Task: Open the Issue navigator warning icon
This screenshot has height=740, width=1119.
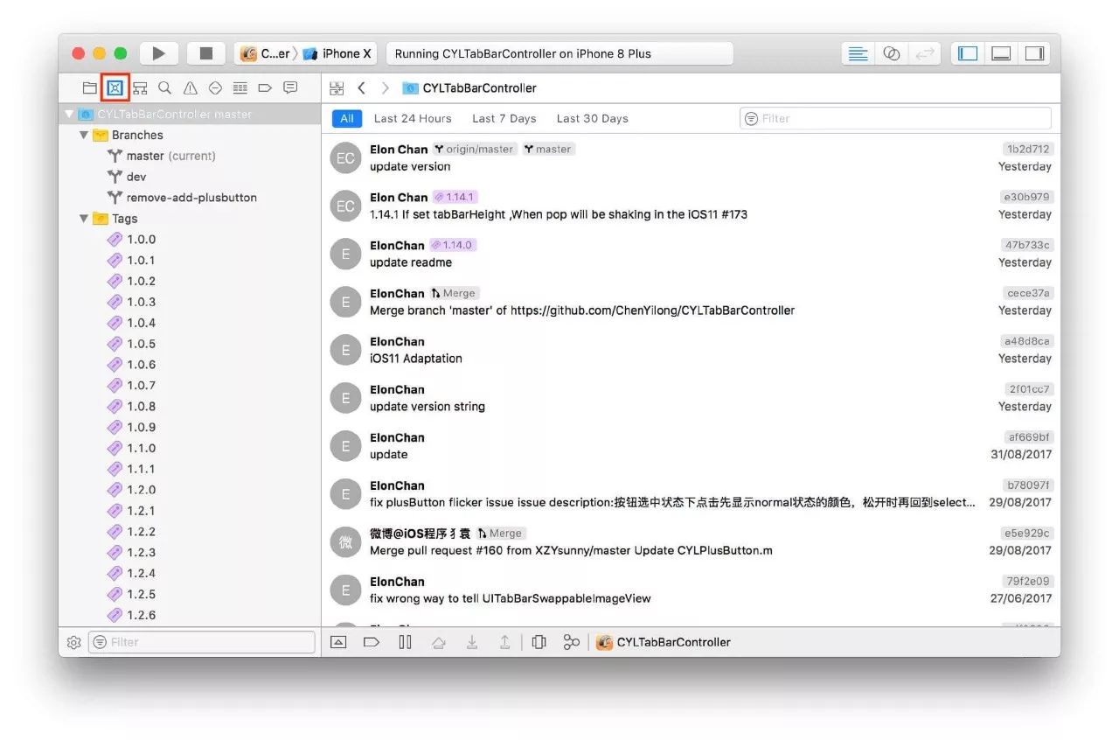Action: 190,88
